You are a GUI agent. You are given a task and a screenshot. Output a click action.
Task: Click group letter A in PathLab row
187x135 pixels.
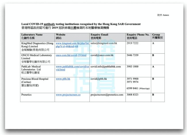click(x=153, y=67)
